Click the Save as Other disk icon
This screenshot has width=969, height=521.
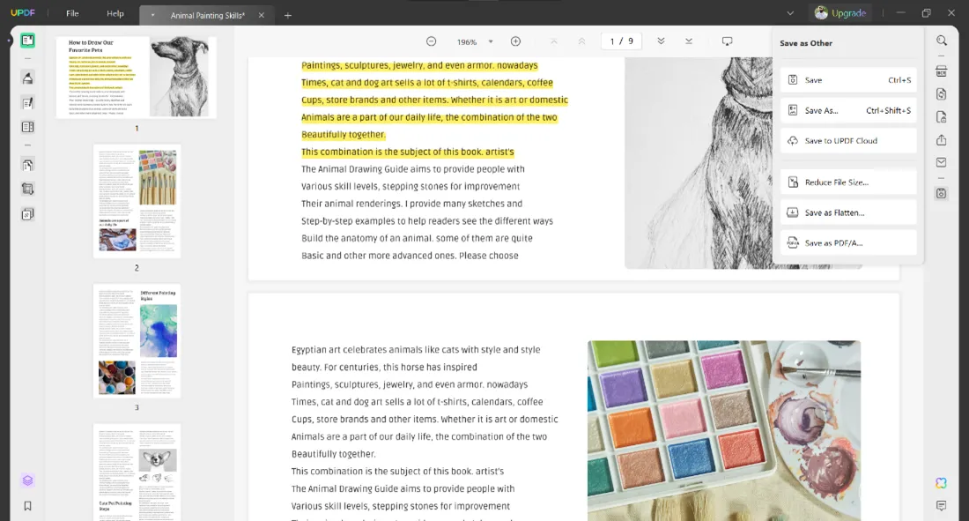coord(941,193)
